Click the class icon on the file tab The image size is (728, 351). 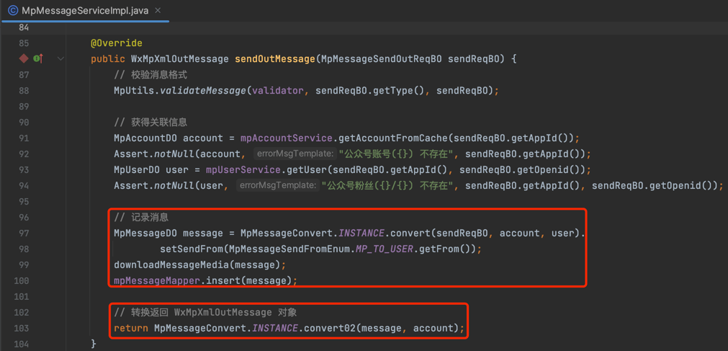click(12, 10)
